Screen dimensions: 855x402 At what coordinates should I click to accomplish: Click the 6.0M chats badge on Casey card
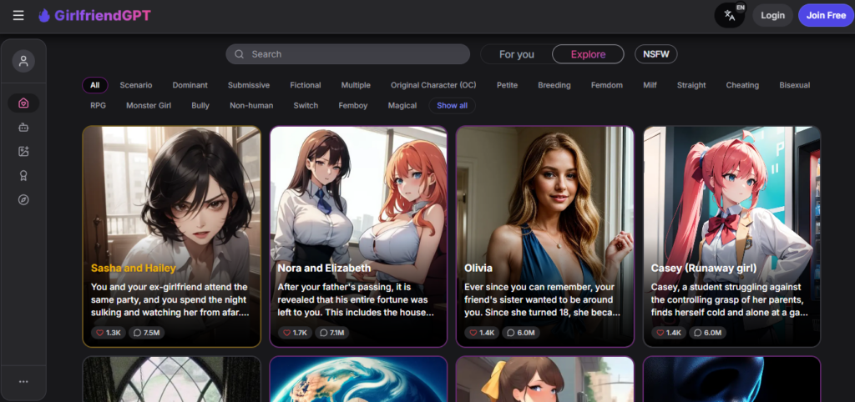click(708, 332)
